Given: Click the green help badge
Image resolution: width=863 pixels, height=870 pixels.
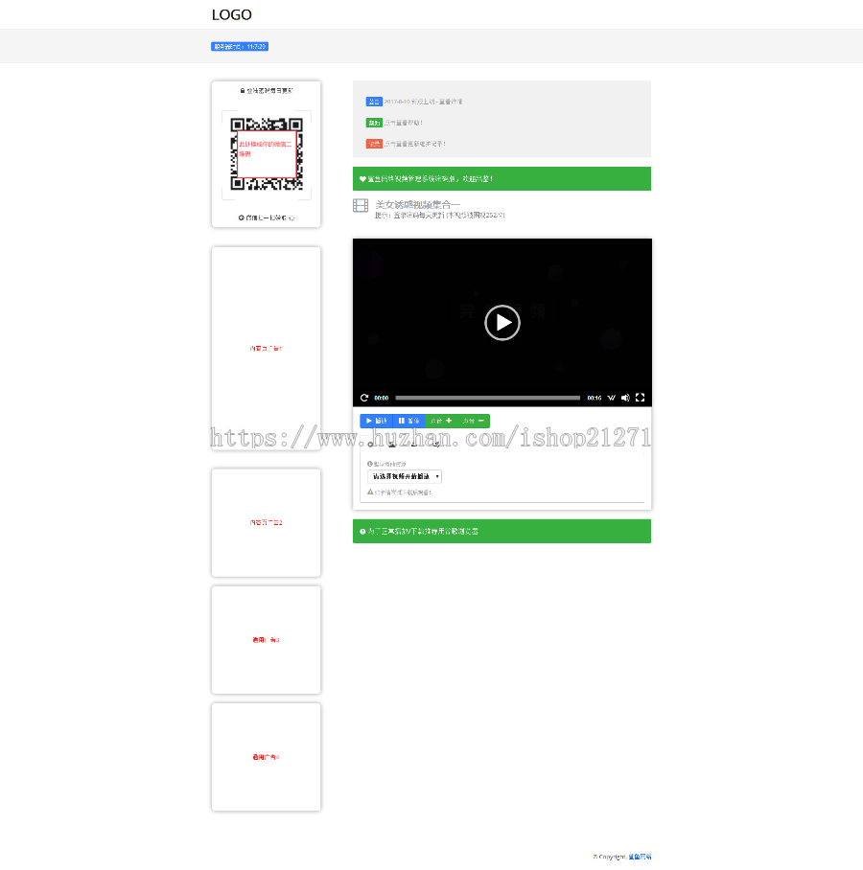Looking at the screenshot, I should point(374,123).
